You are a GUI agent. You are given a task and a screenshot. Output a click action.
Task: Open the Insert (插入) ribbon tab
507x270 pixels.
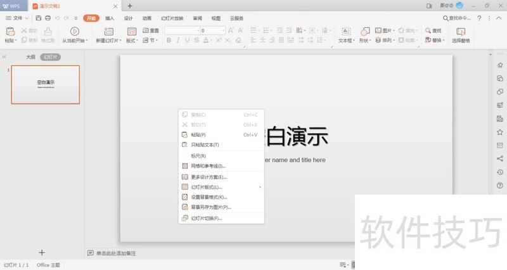click(x=110, y=18)
